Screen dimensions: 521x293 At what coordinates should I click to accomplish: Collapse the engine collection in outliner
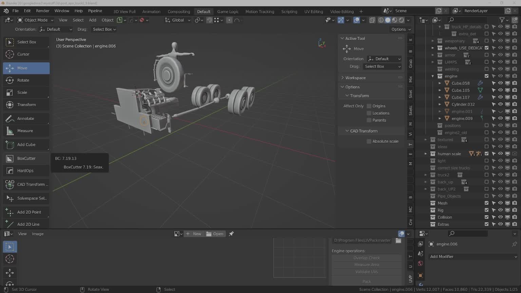click(x=433, y=76)
